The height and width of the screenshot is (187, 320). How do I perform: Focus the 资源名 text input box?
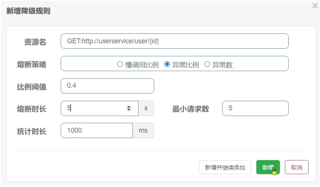point(175,41)
